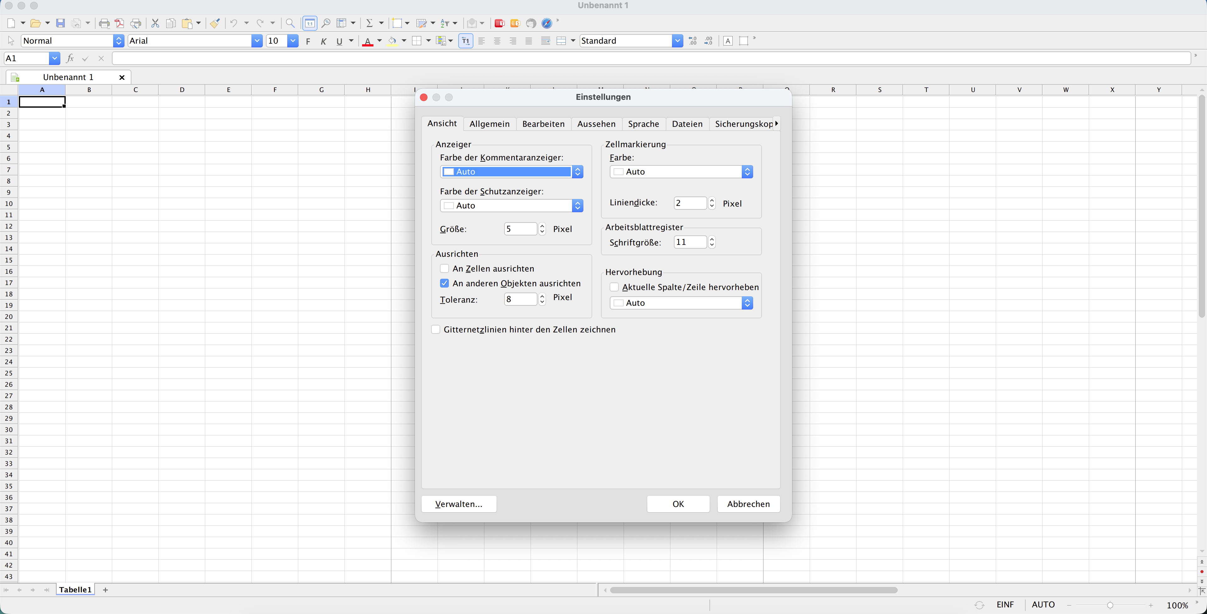This screenshot has height=614, width=1207.
Task: Enable An Zellen ausrichten checkbox
Action: click(x=444, y=269)
